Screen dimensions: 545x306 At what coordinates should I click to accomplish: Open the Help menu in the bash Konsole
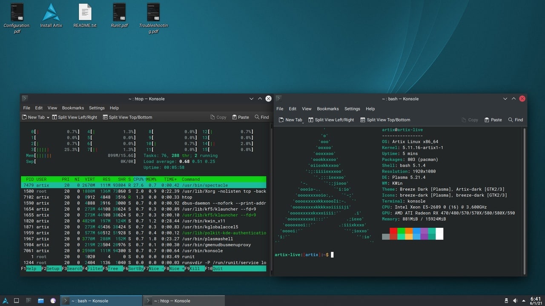point(370,109)
